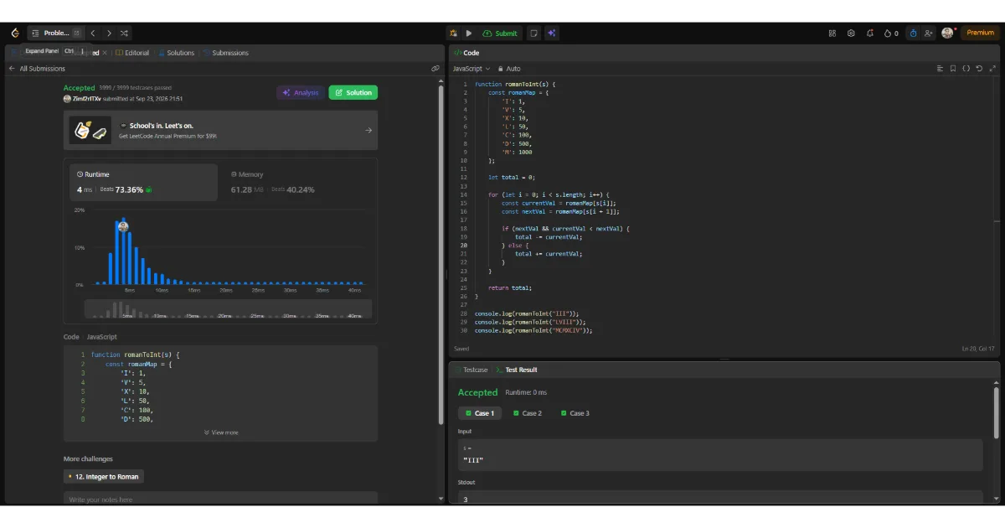Click the LeetCode logo icon
Screen dimensions: 1005x528
pyautogui.click(x=14, y=33)
